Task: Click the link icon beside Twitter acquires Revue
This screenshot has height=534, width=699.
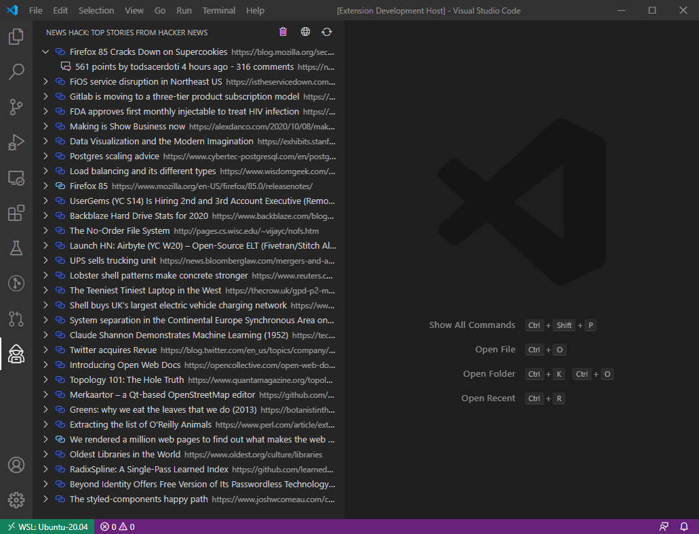Action: click(60, 350)
